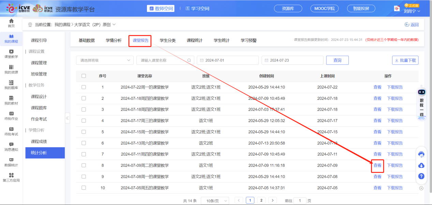Click the floating download icon on the right
The image size is (432, 205).
click(x=421, y=165)
